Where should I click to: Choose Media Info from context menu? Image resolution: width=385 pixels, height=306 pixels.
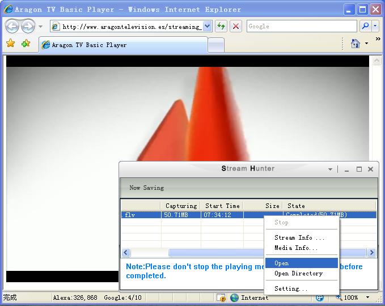click(x=302, y=248)
